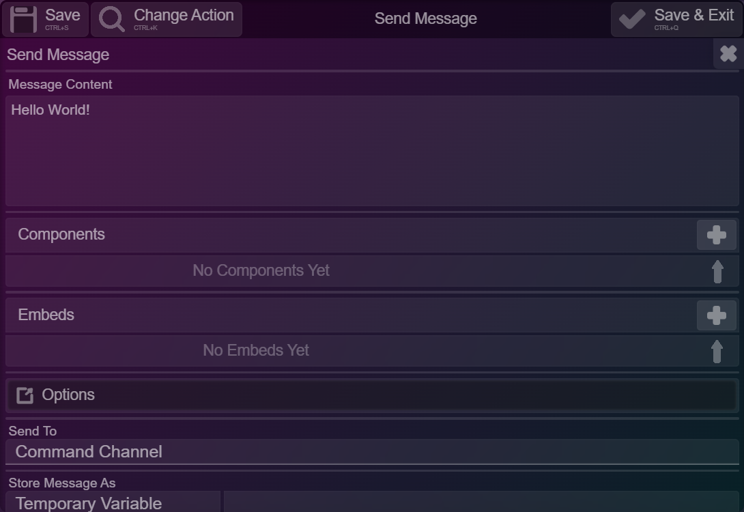This screenshot has width=744, height=512.
Task: Click the Components section header
Action: [61, 235]
